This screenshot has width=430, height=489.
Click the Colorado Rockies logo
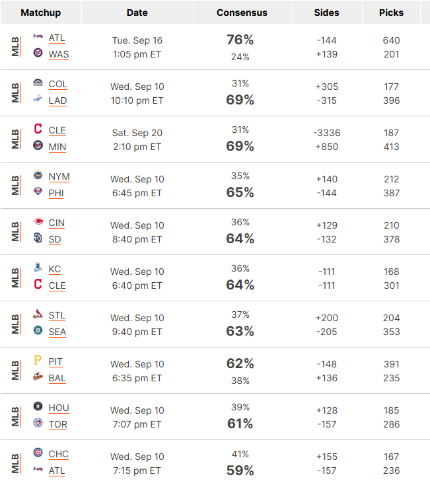[x=38, y=83]
